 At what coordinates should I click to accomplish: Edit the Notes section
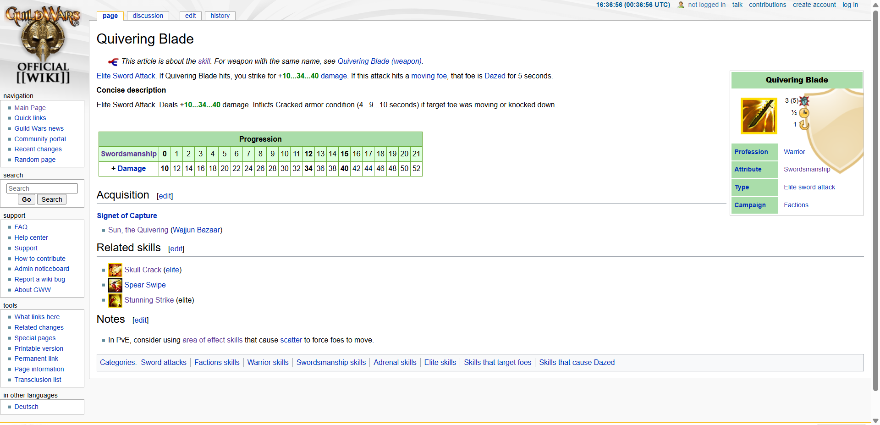[x=140, y=320]
